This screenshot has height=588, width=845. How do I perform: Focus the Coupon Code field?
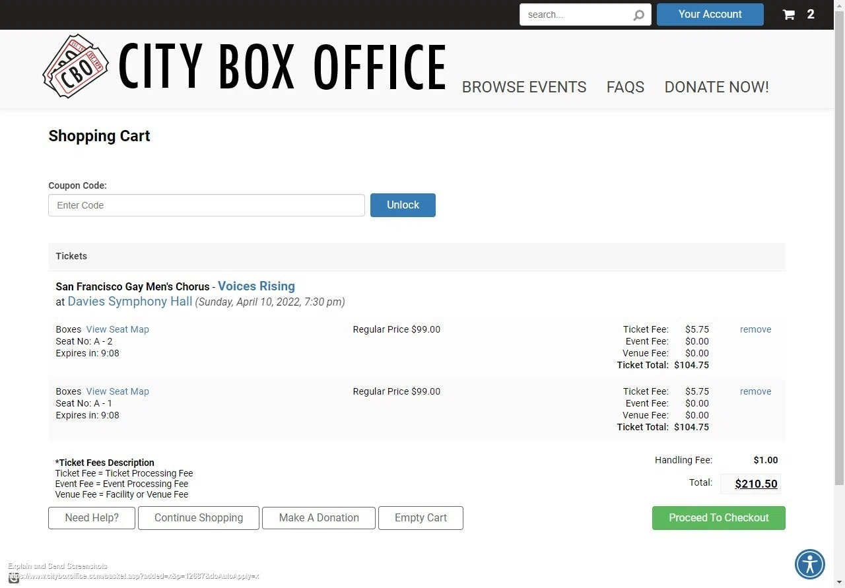click(x=207, y=205)
